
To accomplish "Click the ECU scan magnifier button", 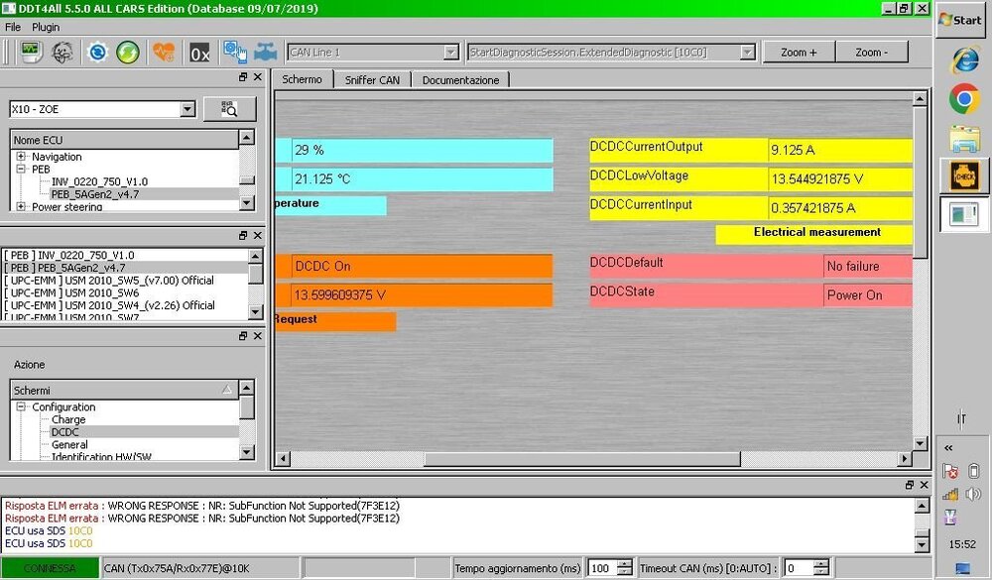I will tap(229, 109).
